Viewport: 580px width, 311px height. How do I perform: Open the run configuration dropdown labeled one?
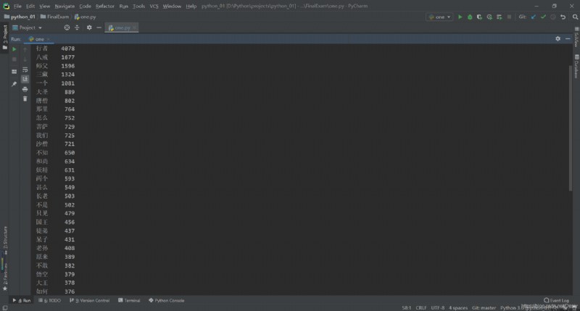pos(439,17)
